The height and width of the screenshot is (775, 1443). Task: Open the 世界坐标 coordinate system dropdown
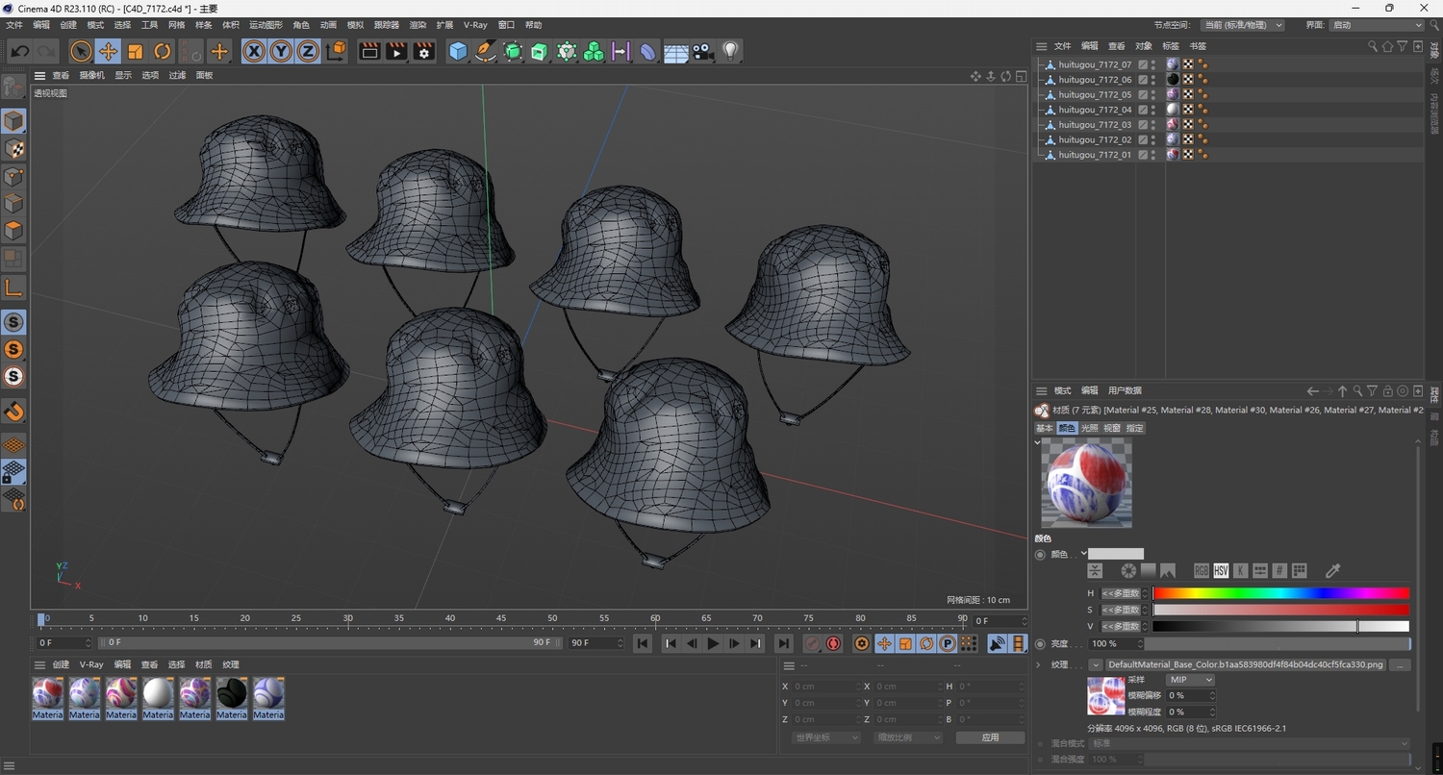[x=825, y=737]
